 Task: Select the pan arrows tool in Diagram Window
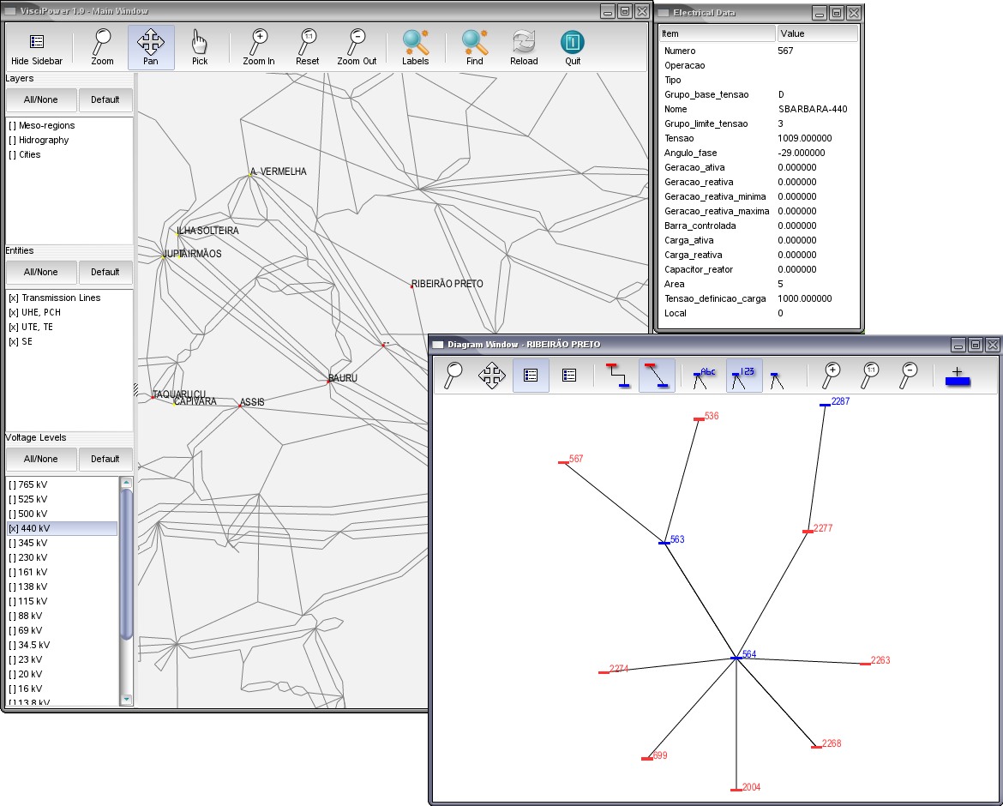(x=492, y=375)
